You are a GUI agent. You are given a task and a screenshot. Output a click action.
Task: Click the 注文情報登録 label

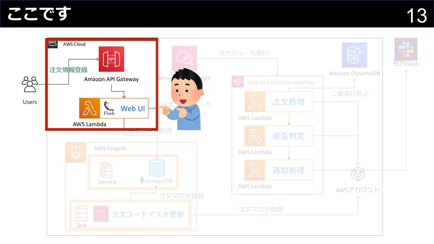(x=68, y=70)
